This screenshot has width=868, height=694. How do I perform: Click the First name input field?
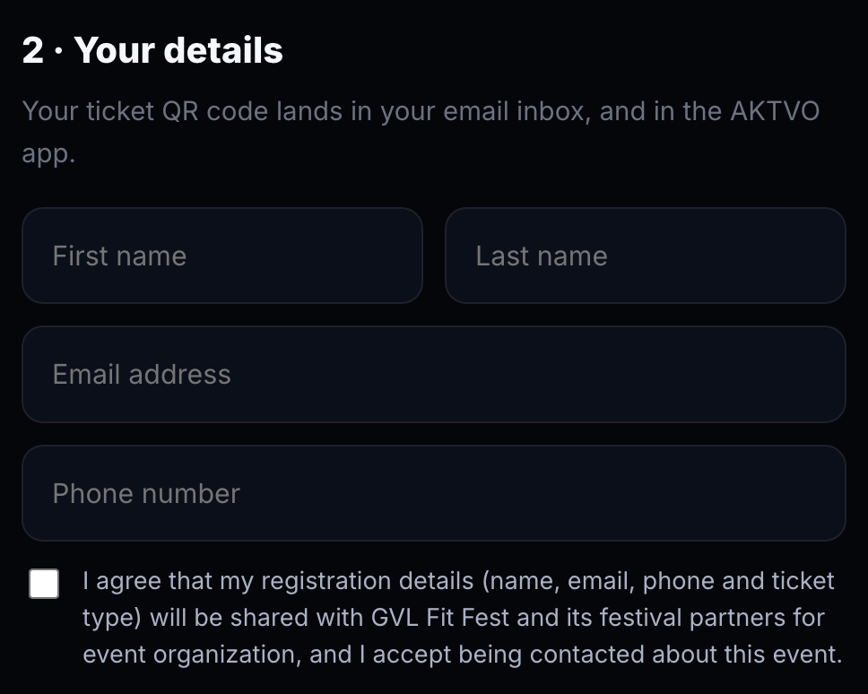coord(222,256)
